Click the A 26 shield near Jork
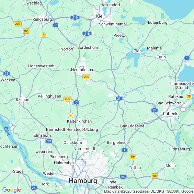 coord(34,188)
